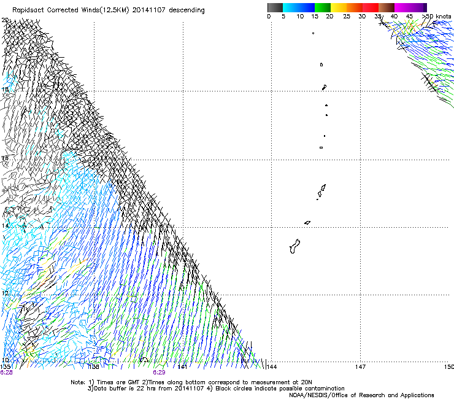454x399 pixels.
Task: Choose the dark purple 45-50 knots legend color
Action: [x=418, y=7]
